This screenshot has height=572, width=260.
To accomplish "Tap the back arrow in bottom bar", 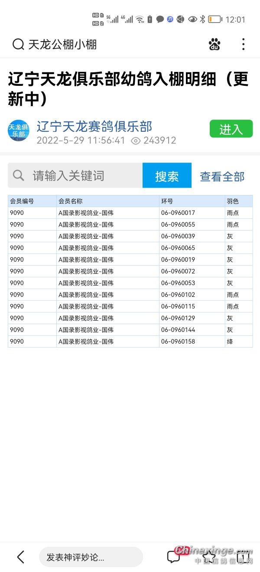I will [x=20, y=557].
